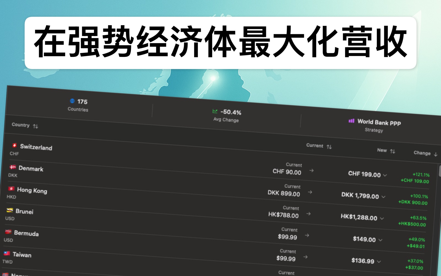The image size is (441, 276).
Task: Toggle sorting on the Current column
Action: point(330,146)
